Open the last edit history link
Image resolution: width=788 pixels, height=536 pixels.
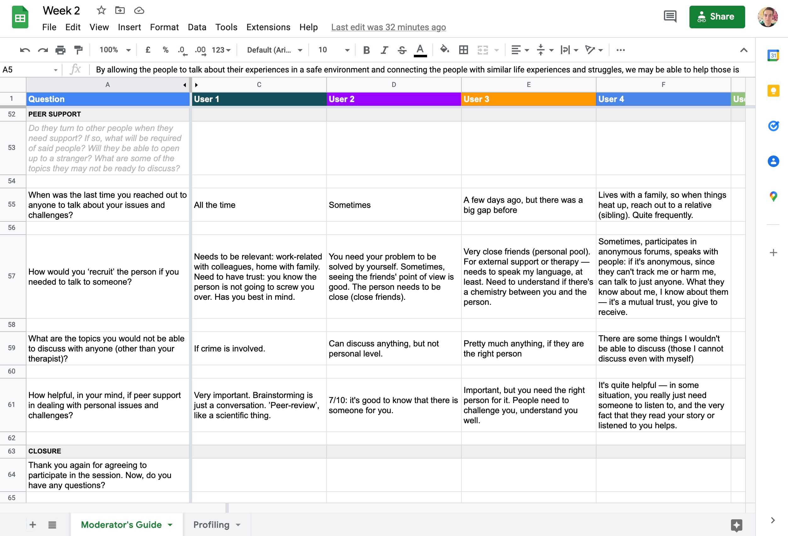pos(388,27)
